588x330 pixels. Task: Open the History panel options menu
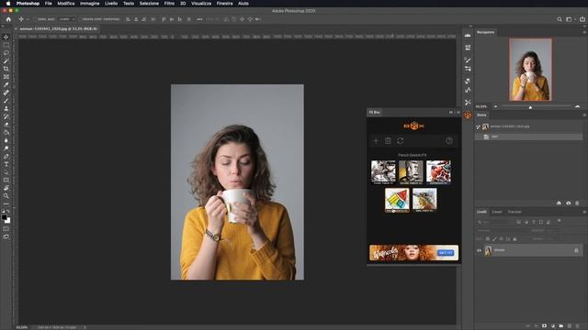coord(584,115)
